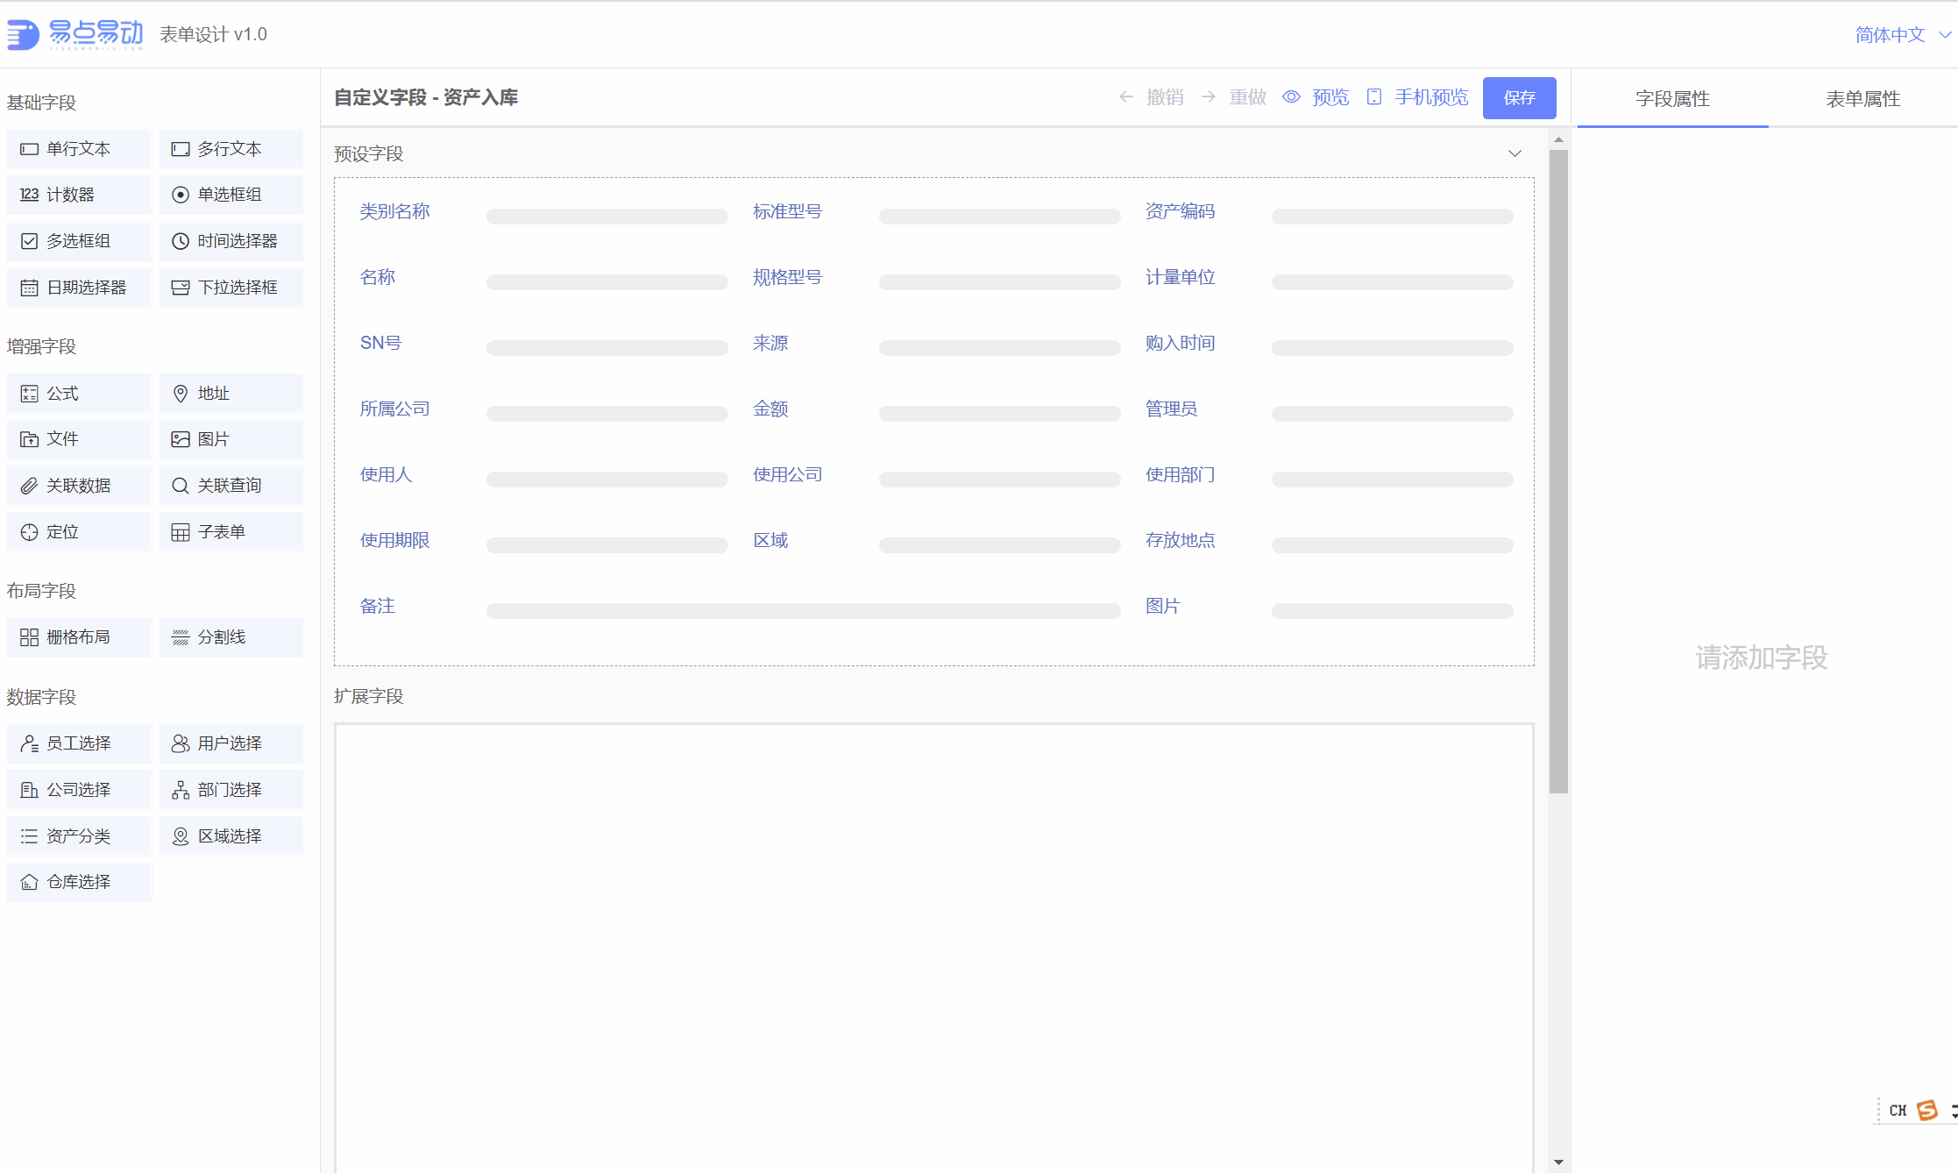1958x1173 pixels.
Task: Click the vertical scrollbar down arrow
Action: point(1558,1162)
